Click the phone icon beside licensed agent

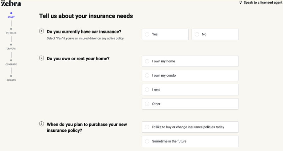click(x=241, y=3)
